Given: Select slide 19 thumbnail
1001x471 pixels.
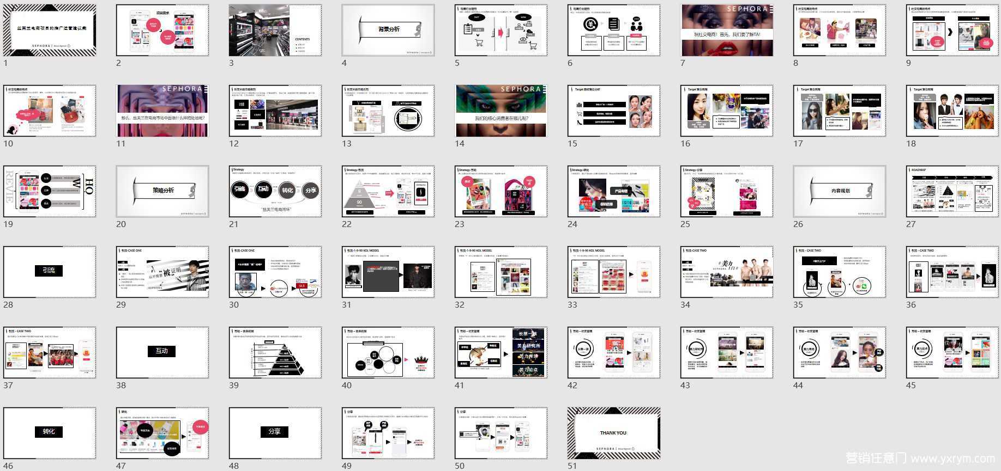Looking at the screenshot, I should (x=50, y=191).
